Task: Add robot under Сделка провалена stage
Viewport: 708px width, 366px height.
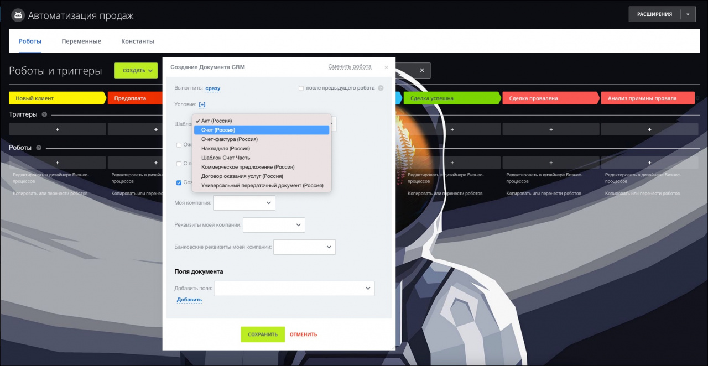Action: [550, 163]
